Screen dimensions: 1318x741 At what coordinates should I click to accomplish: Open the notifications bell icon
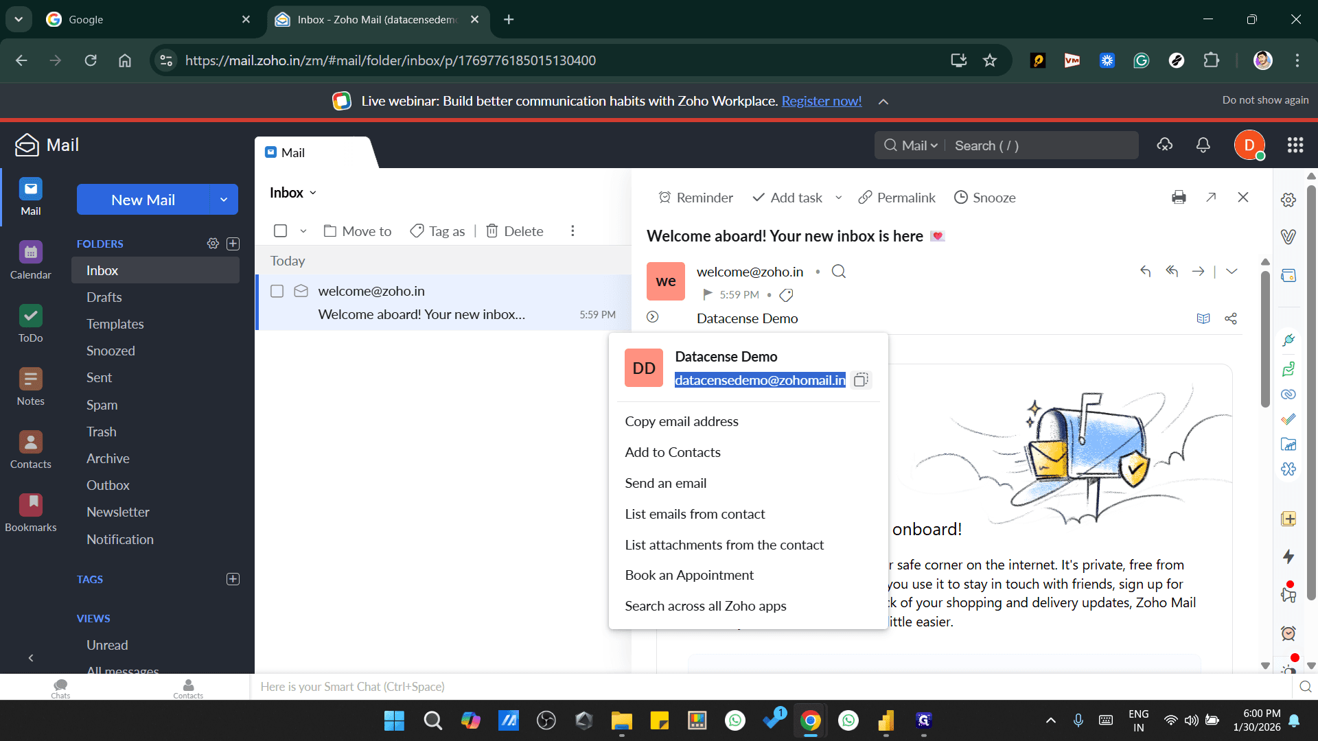click(x=1203, y=145)
